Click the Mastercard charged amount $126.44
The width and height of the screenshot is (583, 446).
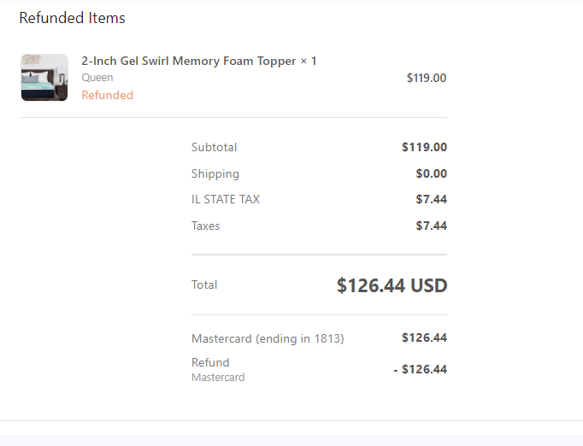pyautogui.click(x=424, y=337)
